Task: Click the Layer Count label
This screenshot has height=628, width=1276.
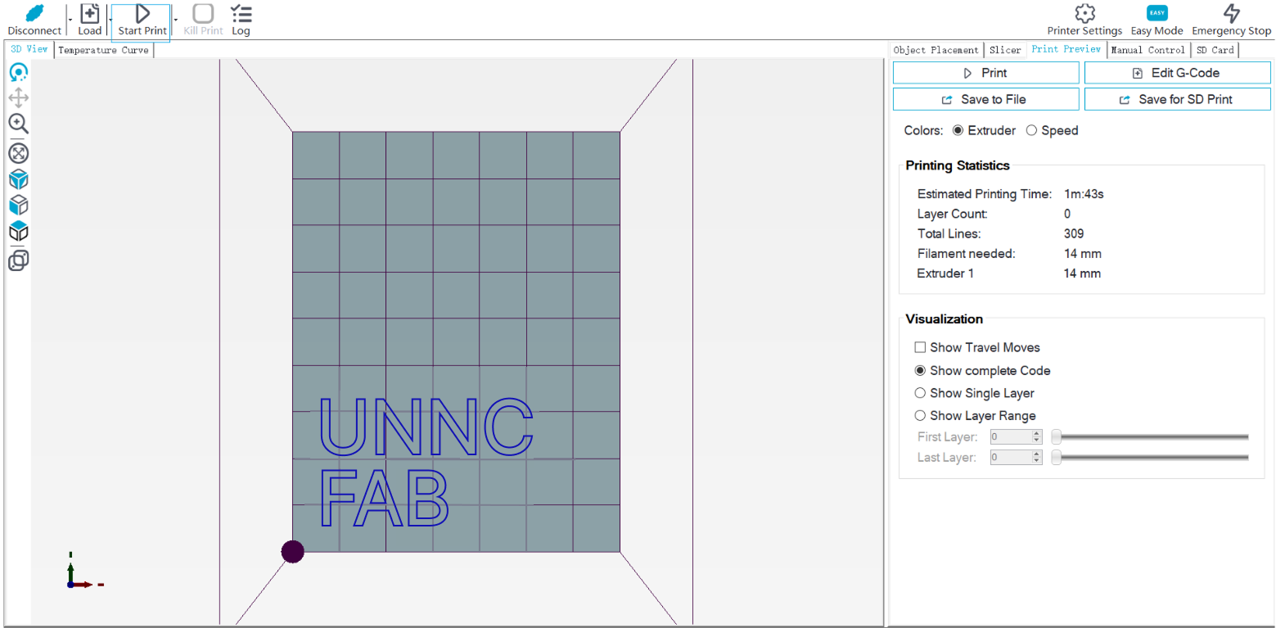Action: pyautogui.click(x=953, y=214)
